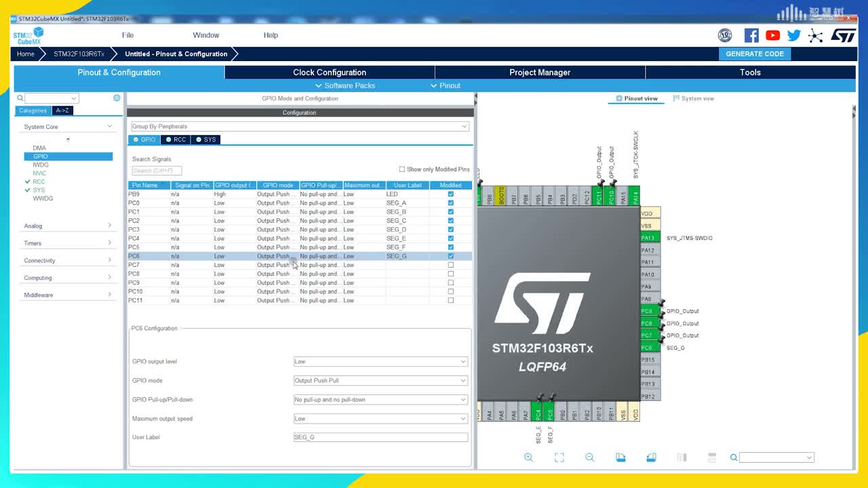Select the RCC peripheral tab
The height and width of the screenshot is (488, 868).
click(176, 140)
